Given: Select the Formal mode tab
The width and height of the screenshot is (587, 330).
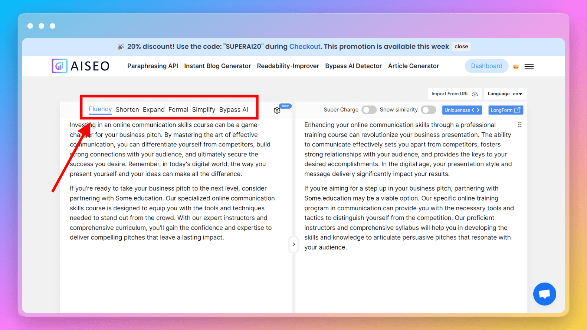Looking at the screenshot, I should click(x=178, y=110).
